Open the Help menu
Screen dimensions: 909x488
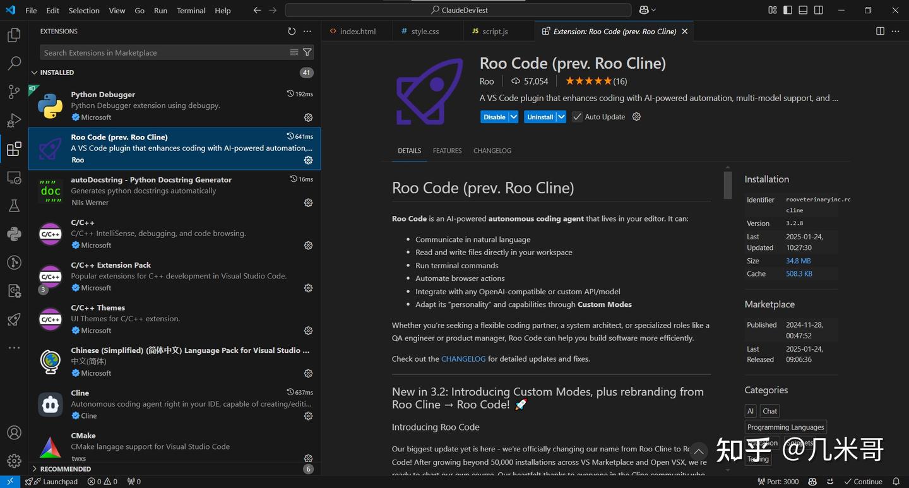pos(222,10)
